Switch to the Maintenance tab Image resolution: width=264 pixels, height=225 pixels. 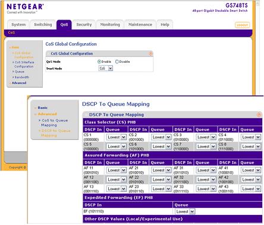[x=140, y=25]
